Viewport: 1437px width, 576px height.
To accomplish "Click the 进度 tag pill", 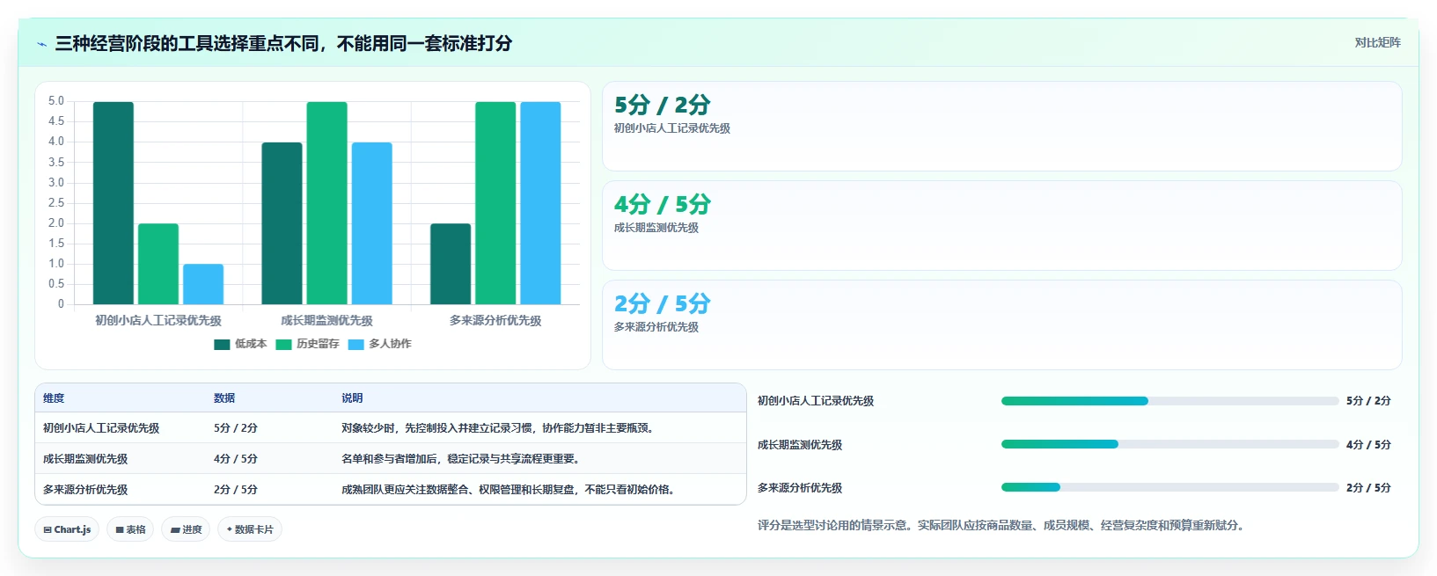I will pos(186,529).
